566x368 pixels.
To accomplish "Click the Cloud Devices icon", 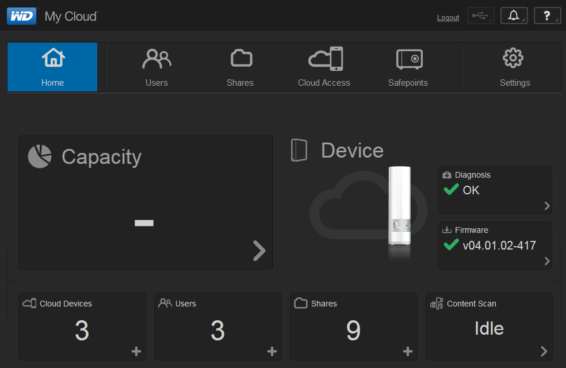I will point(29,303).
